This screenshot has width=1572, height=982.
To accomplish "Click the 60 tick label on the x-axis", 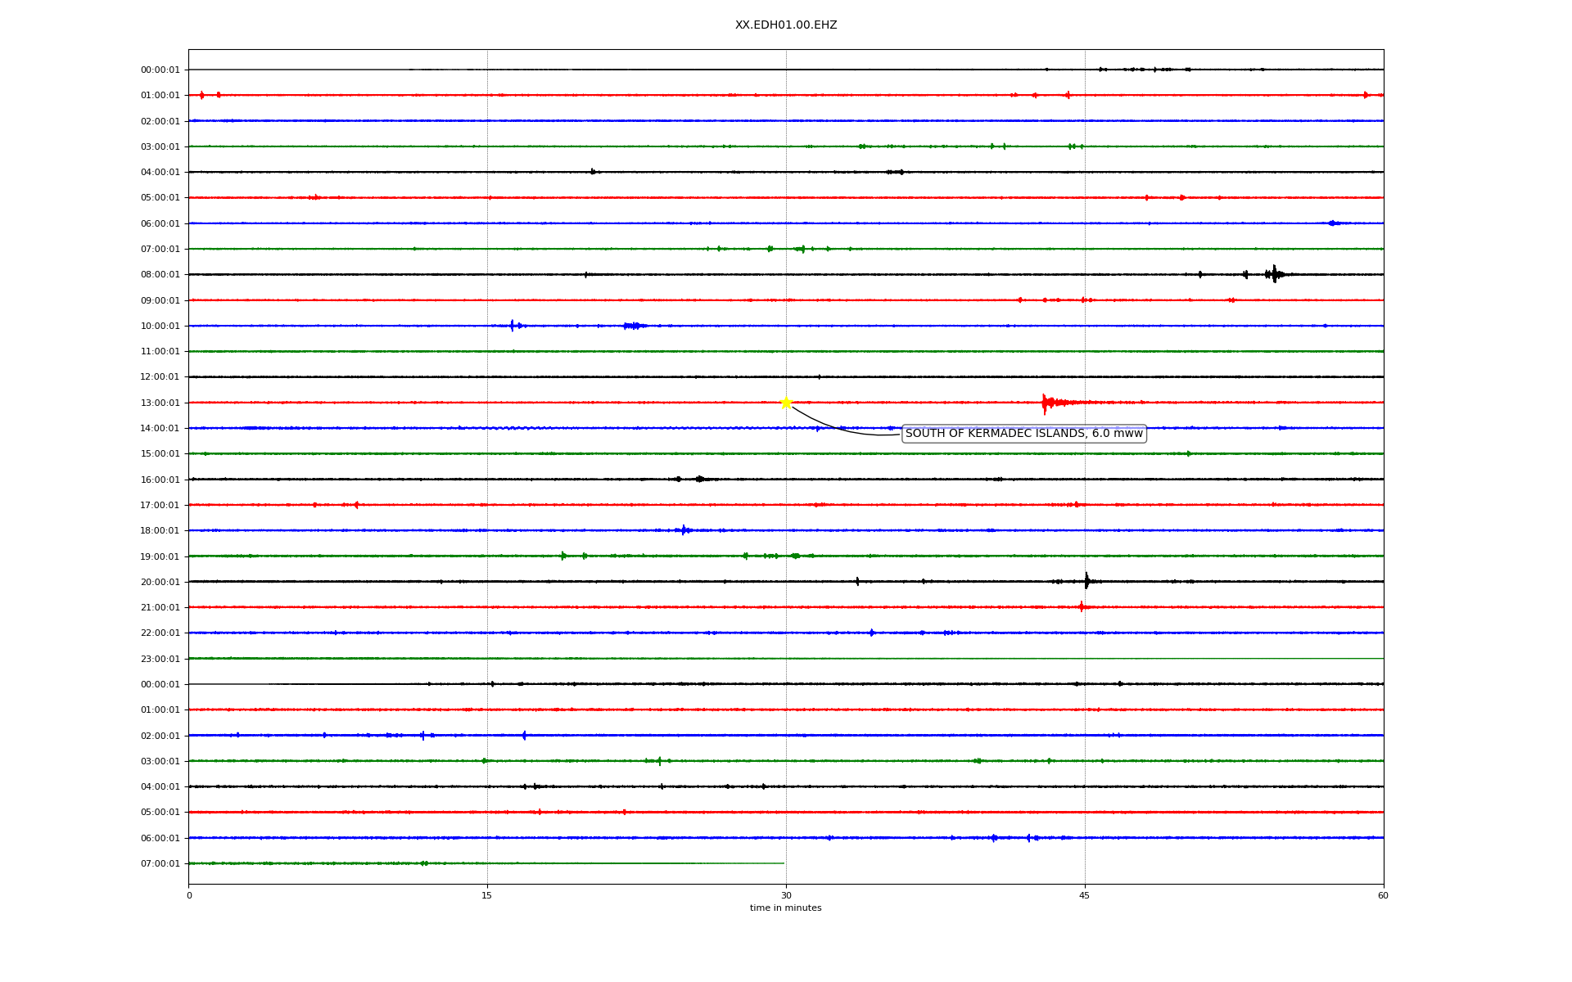I will [x=1383, y=895].
